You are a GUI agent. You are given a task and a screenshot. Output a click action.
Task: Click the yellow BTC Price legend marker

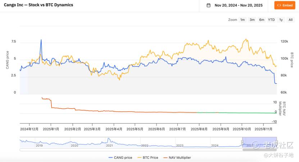click(x=140, y=157)
